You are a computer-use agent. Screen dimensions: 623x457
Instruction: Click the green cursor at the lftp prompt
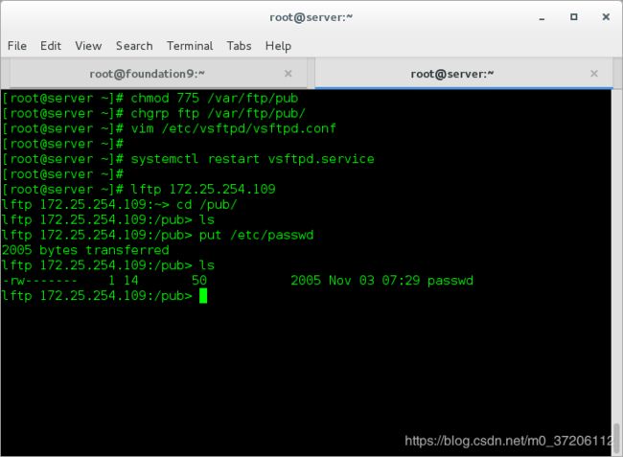(203, 296)
